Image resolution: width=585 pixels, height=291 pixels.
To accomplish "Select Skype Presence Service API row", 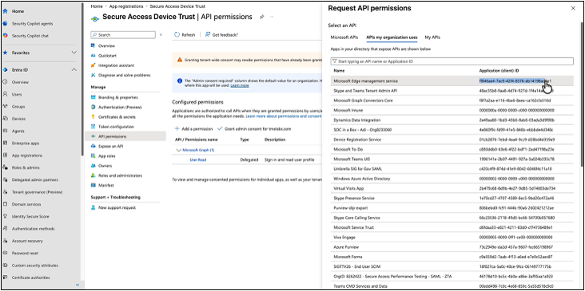I will click(x=452, y=198).
